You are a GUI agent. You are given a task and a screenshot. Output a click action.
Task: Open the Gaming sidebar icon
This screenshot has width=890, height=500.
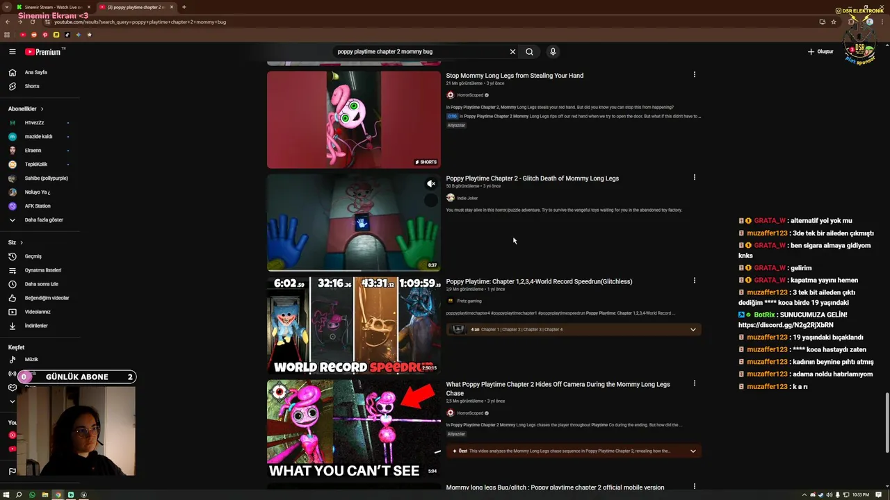click(12, 387)
